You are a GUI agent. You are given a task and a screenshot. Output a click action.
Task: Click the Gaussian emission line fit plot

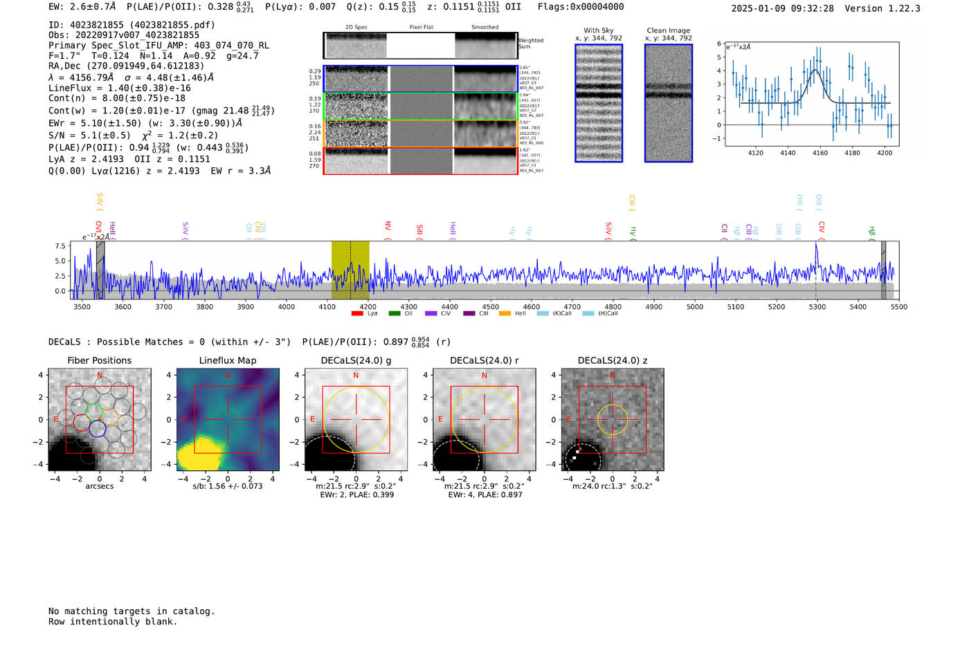pyautogui.click(x=811, y=94)
